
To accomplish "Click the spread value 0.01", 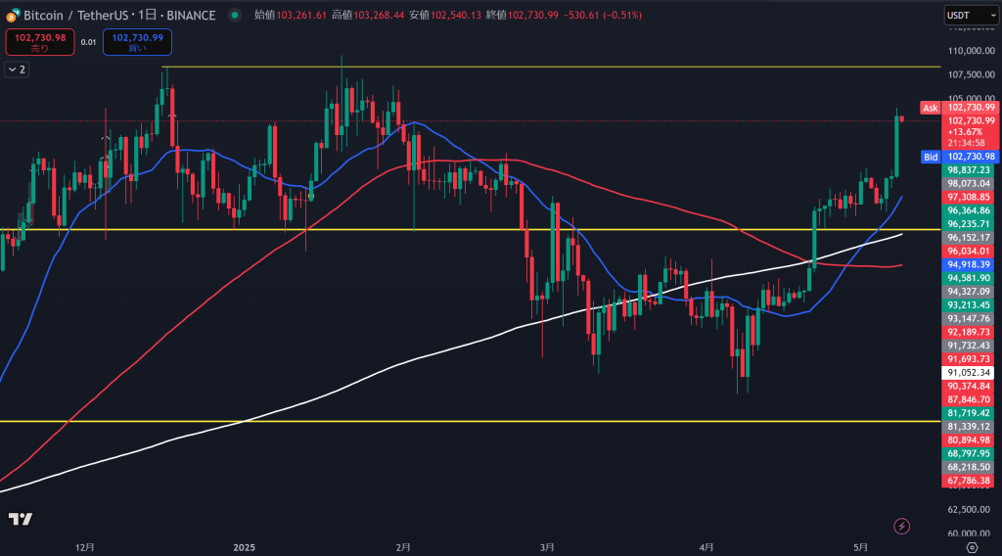I will coord(88,42).
